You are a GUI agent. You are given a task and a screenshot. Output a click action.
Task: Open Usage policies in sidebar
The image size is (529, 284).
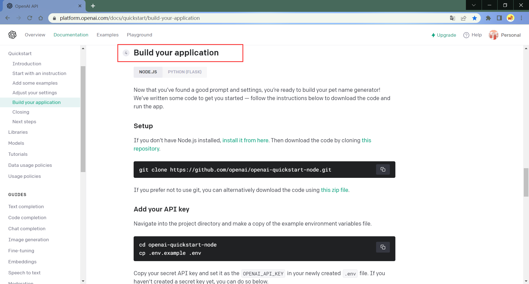pos(25,176)
